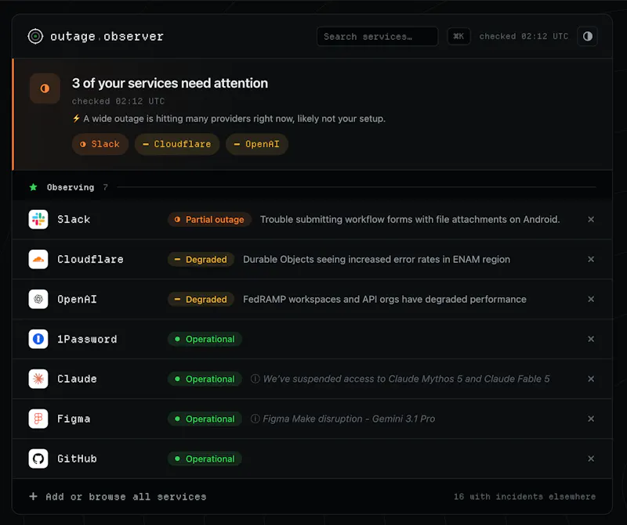This screenshot has height=525, width=627.
Task: Open the Claude logo icon
Action: tap(38, 379)
